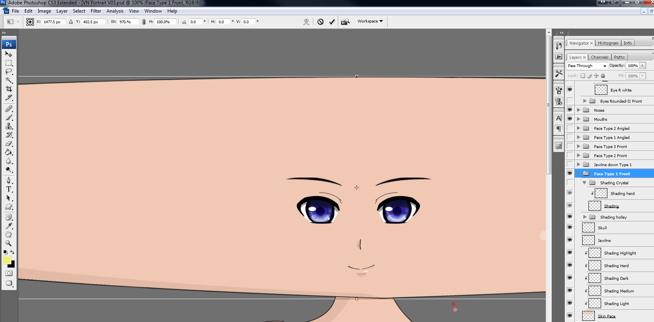Select the Slice tool
Screen dimensions: 654x322
coord(9,98)
